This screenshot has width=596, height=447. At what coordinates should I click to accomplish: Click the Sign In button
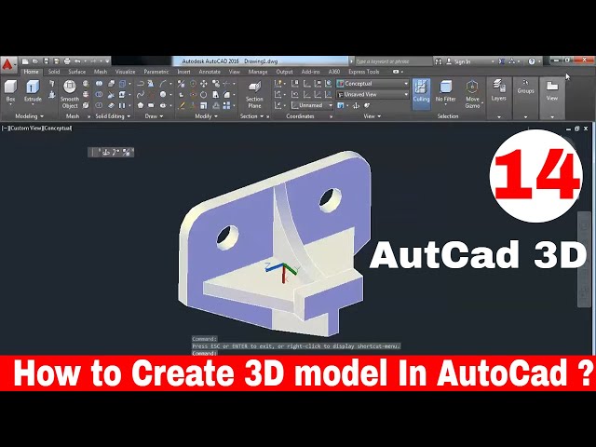pos(458,61)
